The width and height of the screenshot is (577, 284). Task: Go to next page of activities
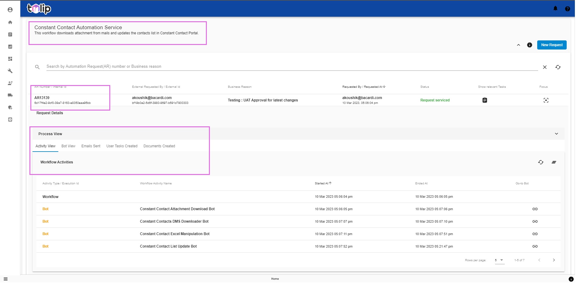click(x=554, y=260)
